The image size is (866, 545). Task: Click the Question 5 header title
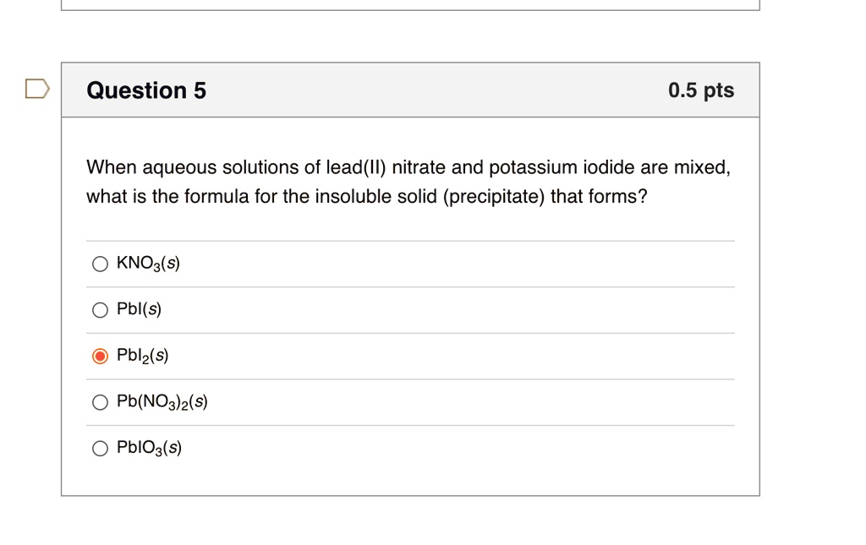click(x=145, y=90)
